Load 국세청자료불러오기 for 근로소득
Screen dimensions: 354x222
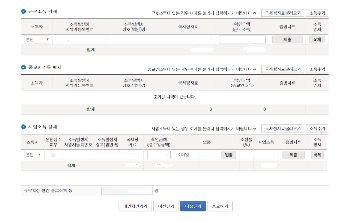pos(283,13)
